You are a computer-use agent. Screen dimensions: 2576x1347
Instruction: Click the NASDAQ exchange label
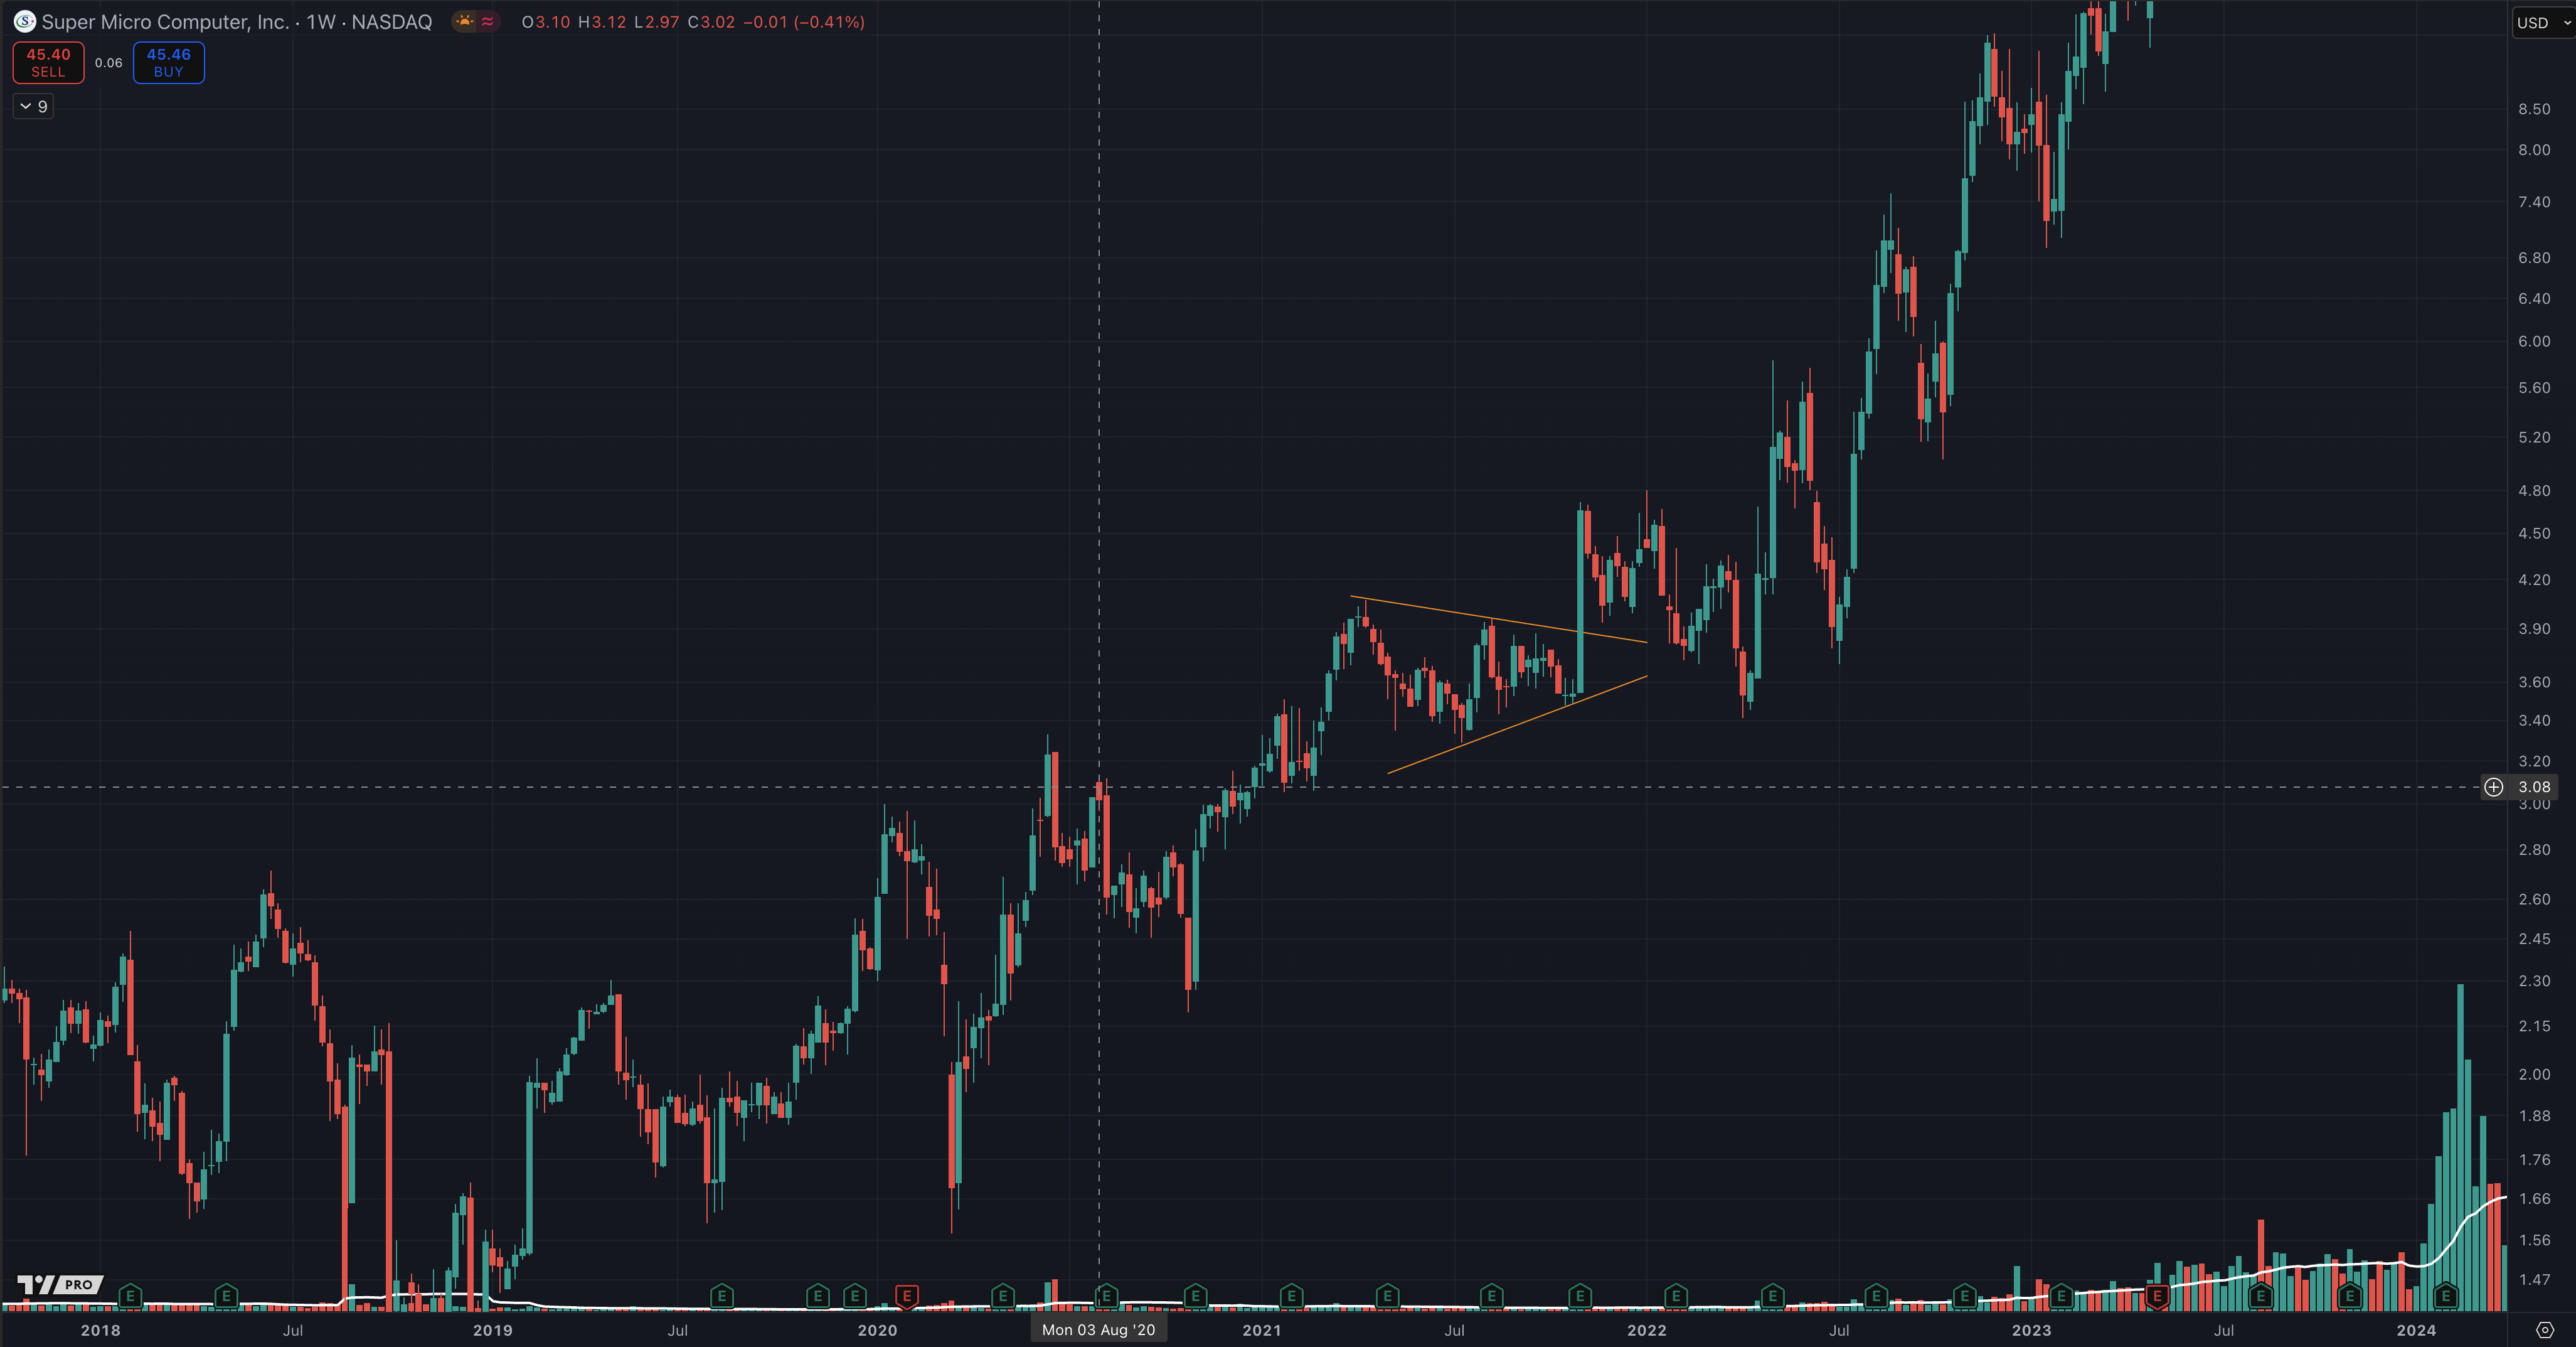tap(391, 22)
